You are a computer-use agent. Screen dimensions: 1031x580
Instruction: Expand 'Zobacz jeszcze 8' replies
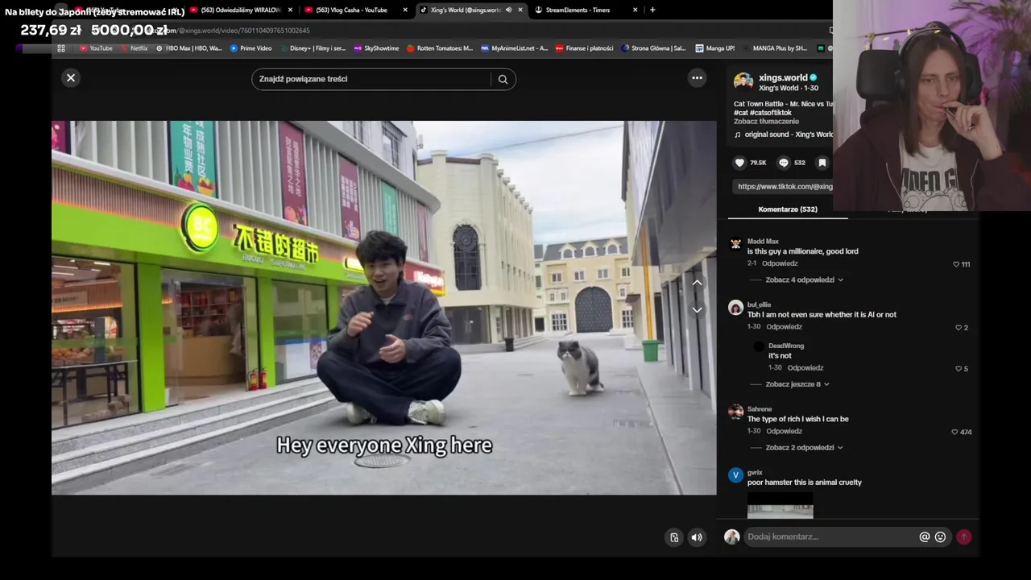pos(797,384)
